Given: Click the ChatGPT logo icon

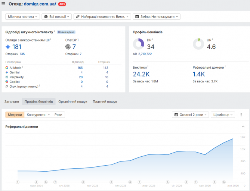Looking at the screenshot, I should point(68,47).
